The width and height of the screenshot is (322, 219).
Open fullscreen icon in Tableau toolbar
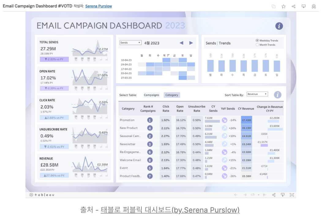(x=292, y=195)
